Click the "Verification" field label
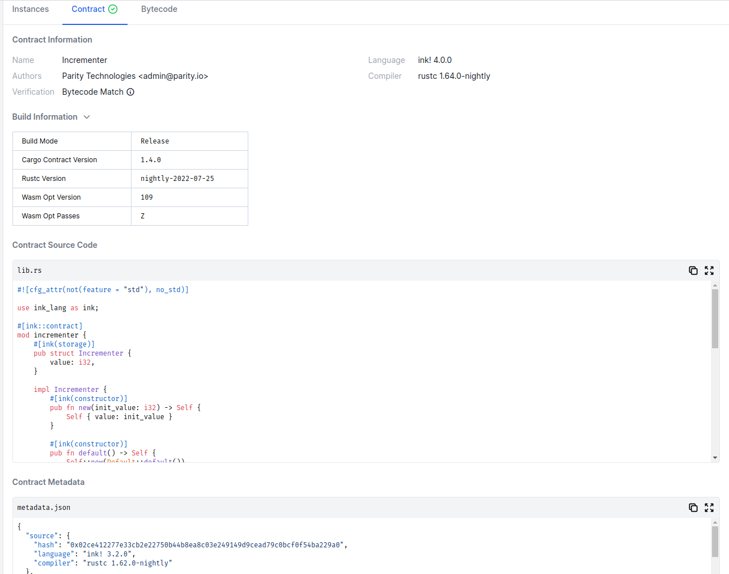This screenshot has height=574, width=729. 33,92
